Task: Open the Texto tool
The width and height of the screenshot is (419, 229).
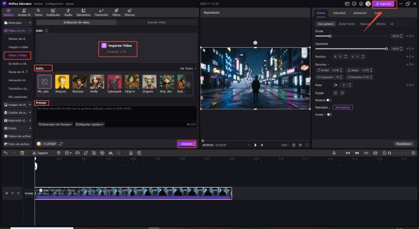Action: click(38, 13)
